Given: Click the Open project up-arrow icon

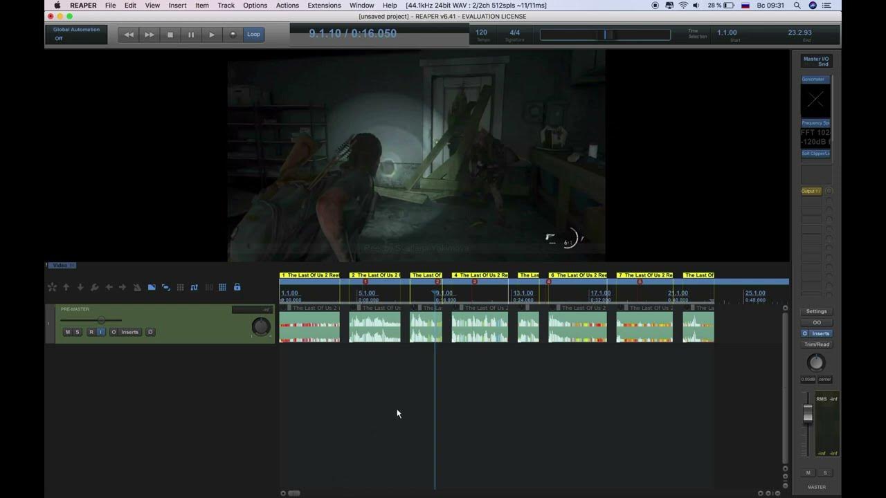Looking at the screenshot, I should point(66,287).
